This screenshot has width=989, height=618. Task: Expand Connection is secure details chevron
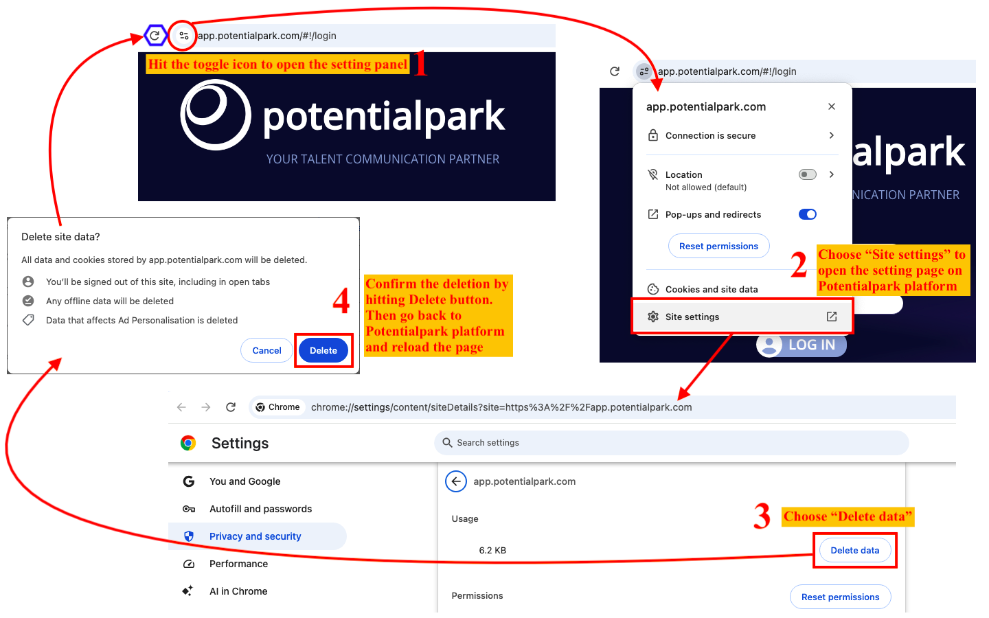(832, 135)
